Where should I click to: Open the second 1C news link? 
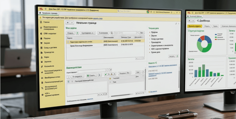click(160, 74)
